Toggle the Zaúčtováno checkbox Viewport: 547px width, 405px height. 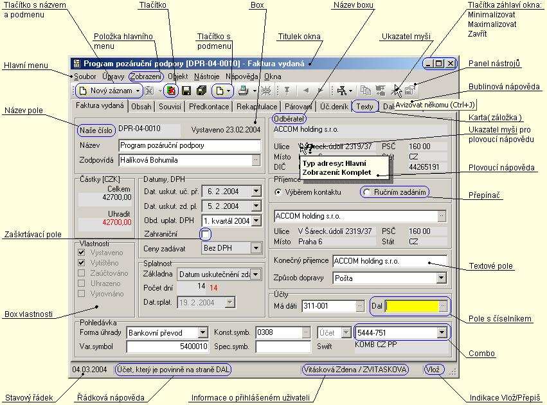[82, 273]
